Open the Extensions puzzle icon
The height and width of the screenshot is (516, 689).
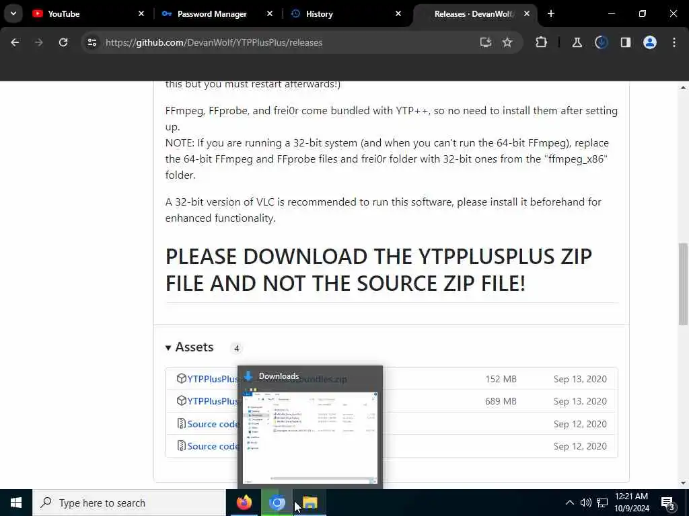coord(542,42)
